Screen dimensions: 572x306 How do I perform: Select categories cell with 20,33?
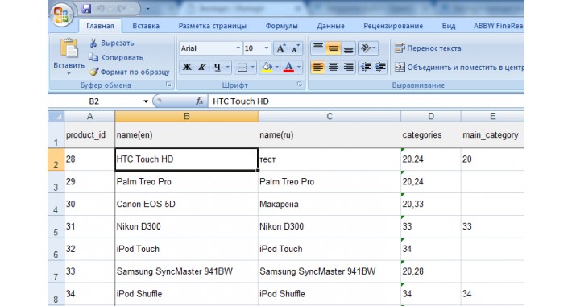pos(431,204)
